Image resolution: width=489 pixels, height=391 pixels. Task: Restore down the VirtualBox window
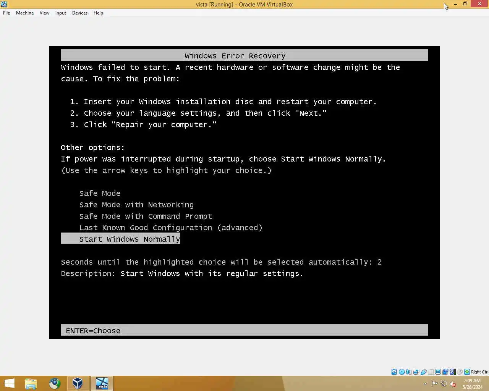tap(465, 4)
